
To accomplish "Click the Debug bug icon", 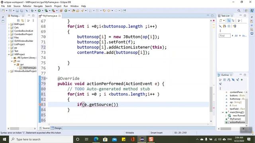I will (32, 11).
